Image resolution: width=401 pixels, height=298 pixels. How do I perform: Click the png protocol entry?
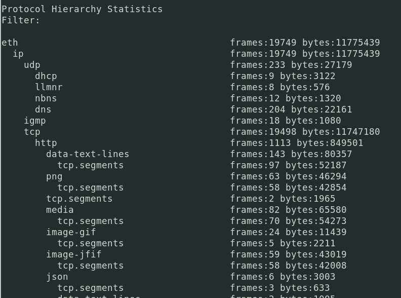click(x=54, y=176)
